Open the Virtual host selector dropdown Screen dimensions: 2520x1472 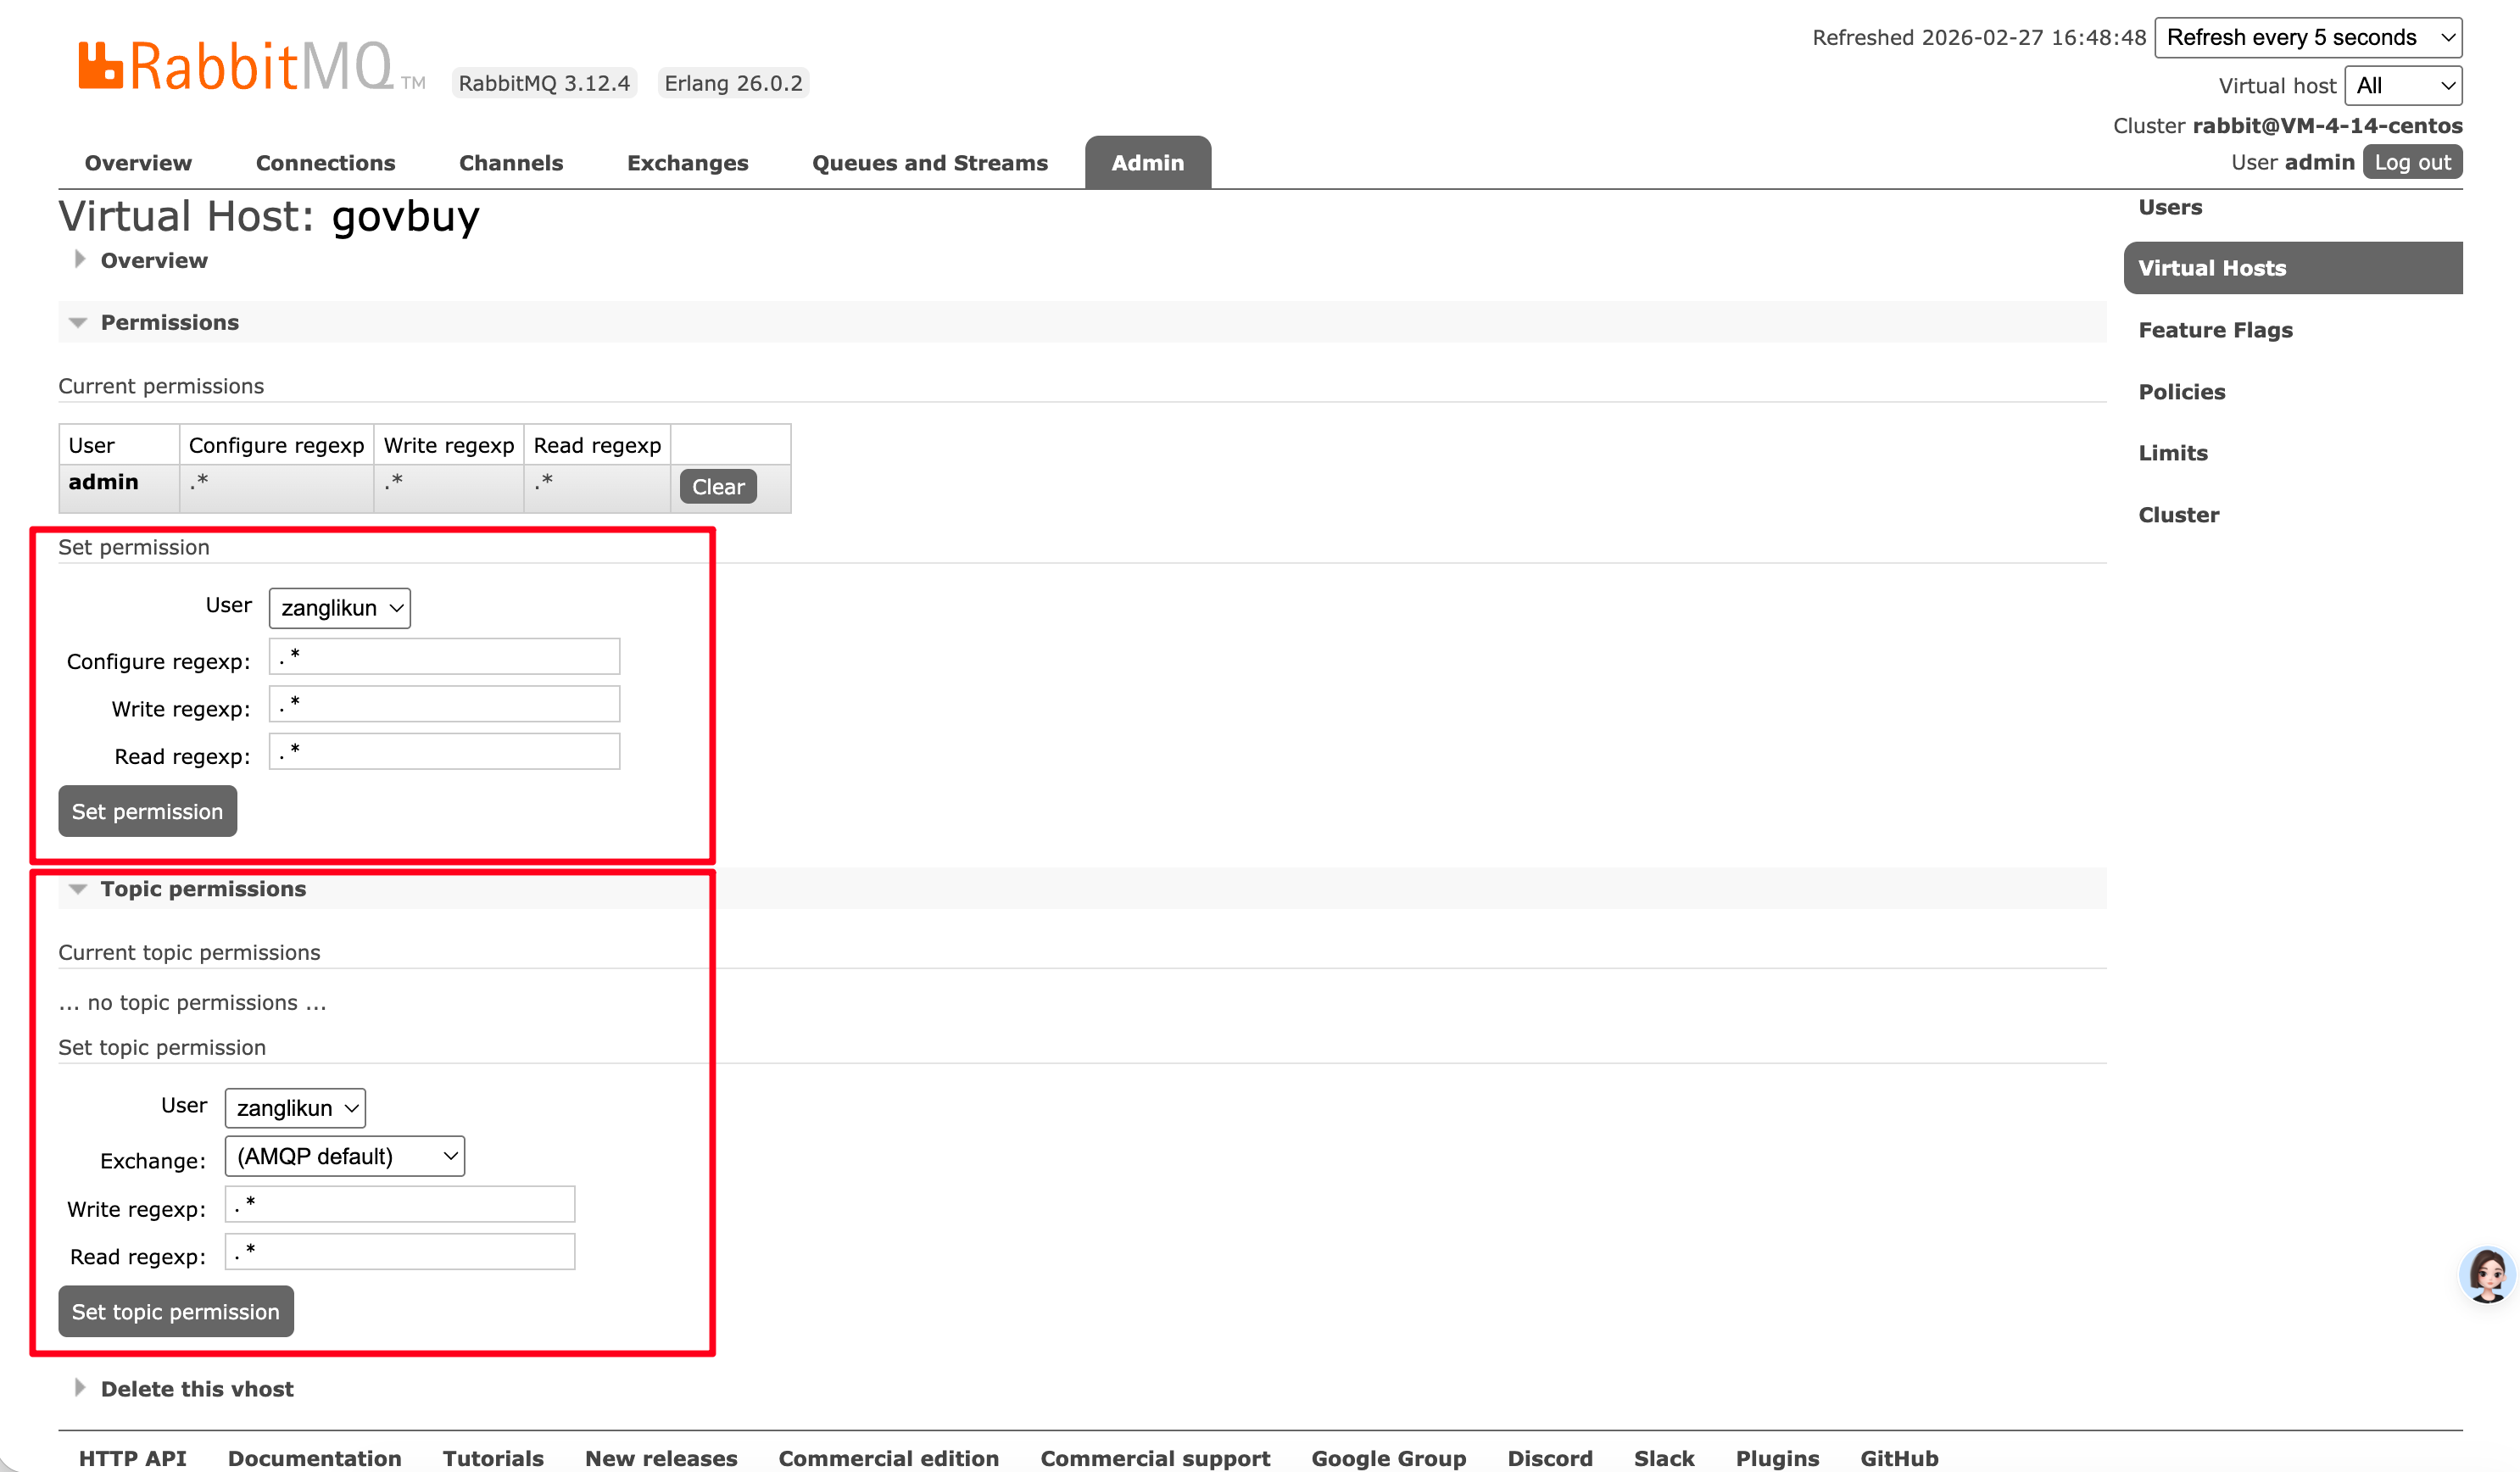click(x=2402, y=85)
